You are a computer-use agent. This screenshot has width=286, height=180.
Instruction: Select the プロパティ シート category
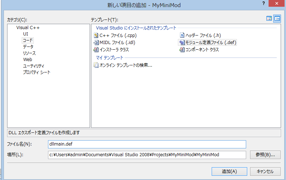point(37,72)
